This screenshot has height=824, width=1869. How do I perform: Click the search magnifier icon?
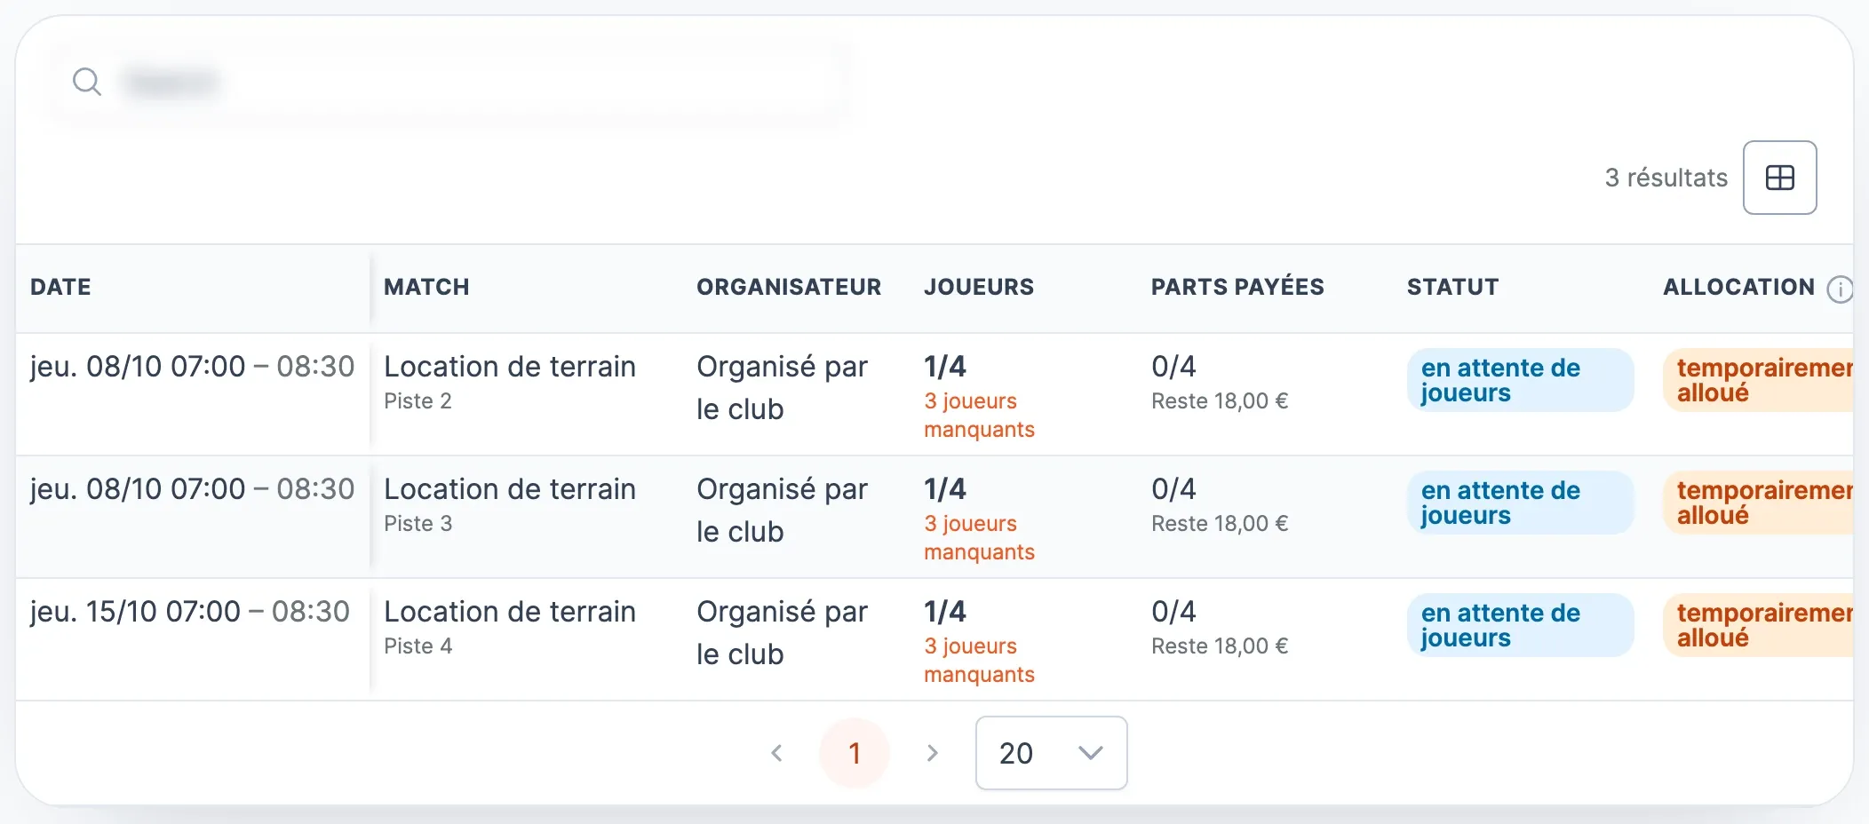87,82
